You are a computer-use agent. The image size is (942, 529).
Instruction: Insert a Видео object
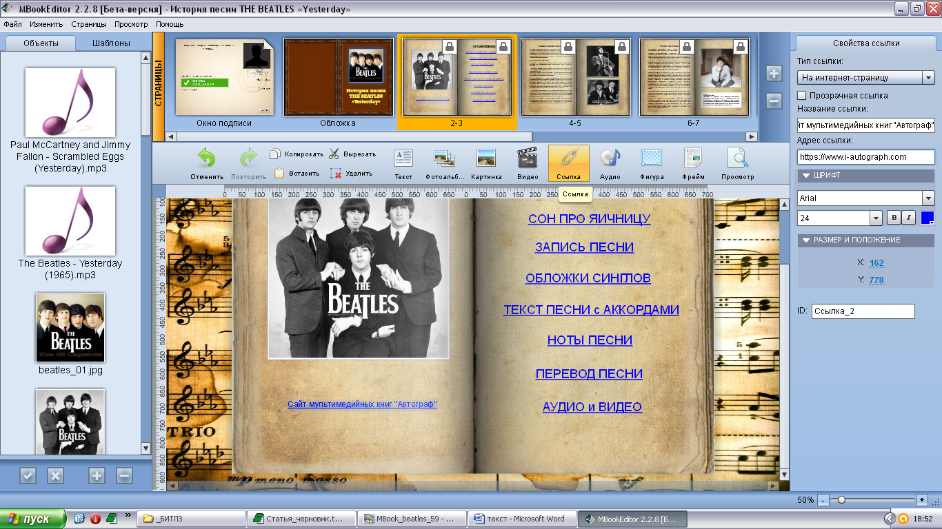[x=528, y=164]
